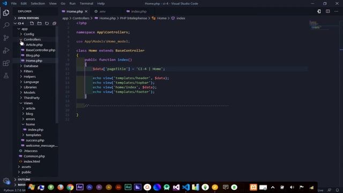Click the blue VS Code taskbar icon
The image size is (343, 193).
(186, 187)
